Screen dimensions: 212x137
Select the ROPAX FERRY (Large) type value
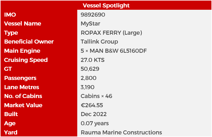(x=111, y=33)
